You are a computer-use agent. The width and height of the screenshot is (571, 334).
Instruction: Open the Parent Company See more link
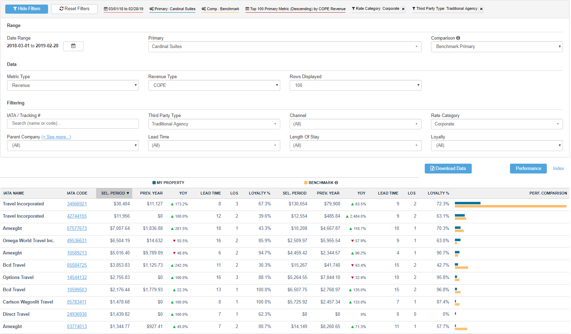tap(56, 137)
